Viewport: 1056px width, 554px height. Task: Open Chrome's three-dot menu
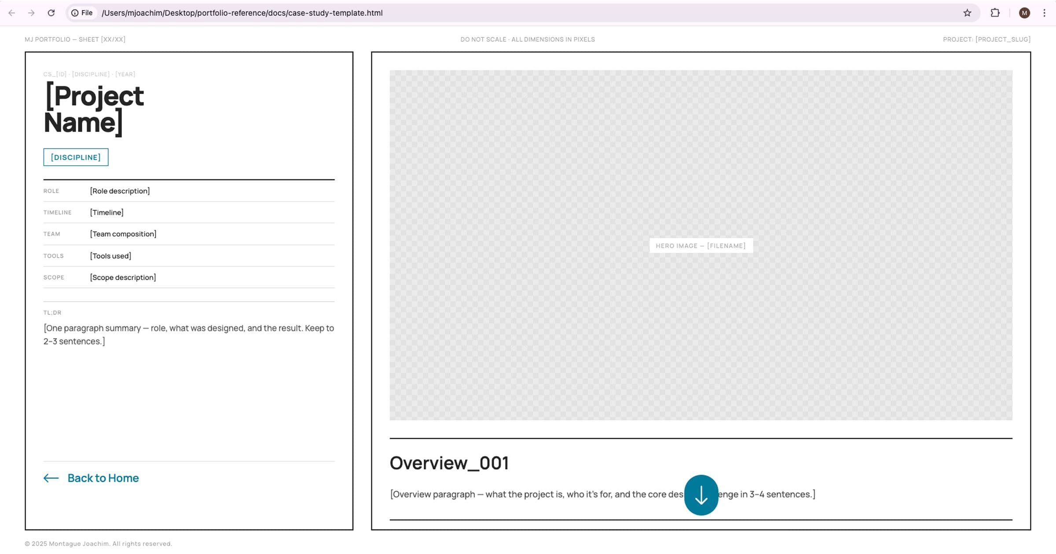pos(1045,13)
